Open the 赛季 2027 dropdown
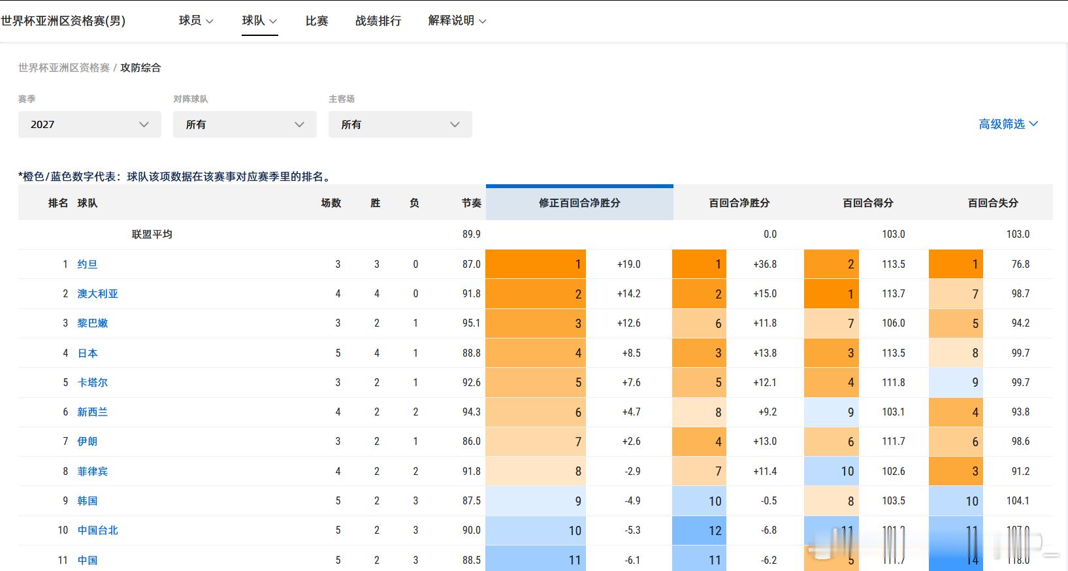1068x571 pixels. coord(89,124)
